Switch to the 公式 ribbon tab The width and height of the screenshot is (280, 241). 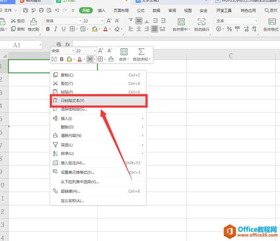tap(141, 11)
